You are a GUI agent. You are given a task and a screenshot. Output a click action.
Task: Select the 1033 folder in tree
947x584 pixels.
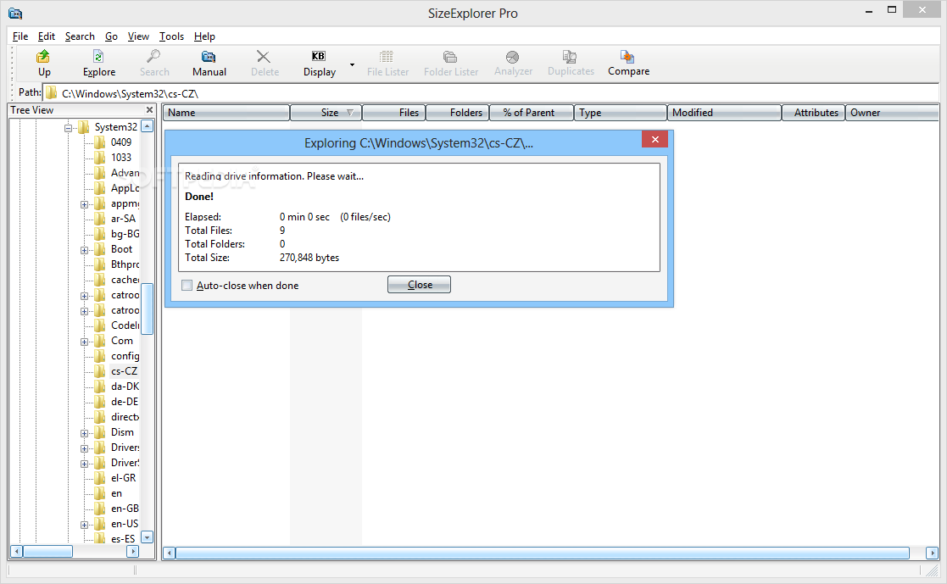pyautogui.click(x=120, y=158)
